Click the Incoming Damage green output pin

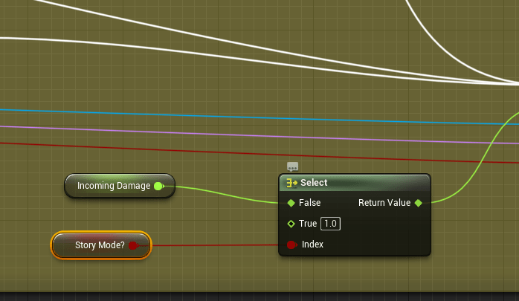click(x=158, y=186)
